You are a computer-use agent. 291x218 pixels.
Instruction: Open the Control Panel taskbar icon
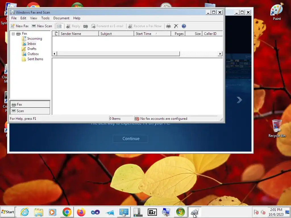click(124, 212)
